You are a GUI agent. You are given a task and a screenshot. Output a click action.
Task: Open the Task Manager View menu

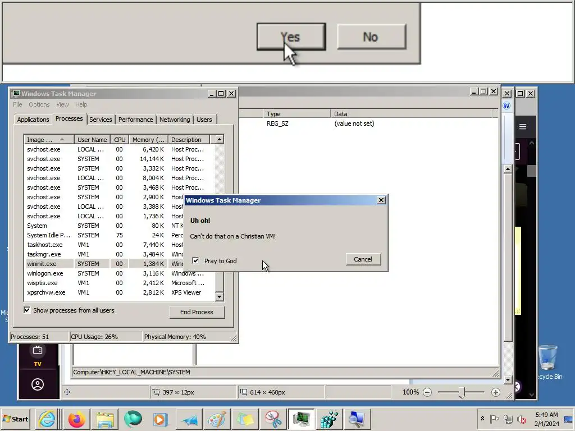click(x=62, y=104)
